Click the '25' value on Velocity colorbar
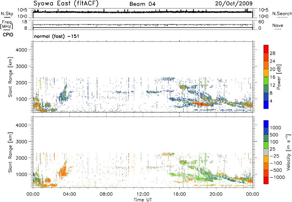Viewport: 292px width, 202px height. pyautogui.click(x=272, y=149)
